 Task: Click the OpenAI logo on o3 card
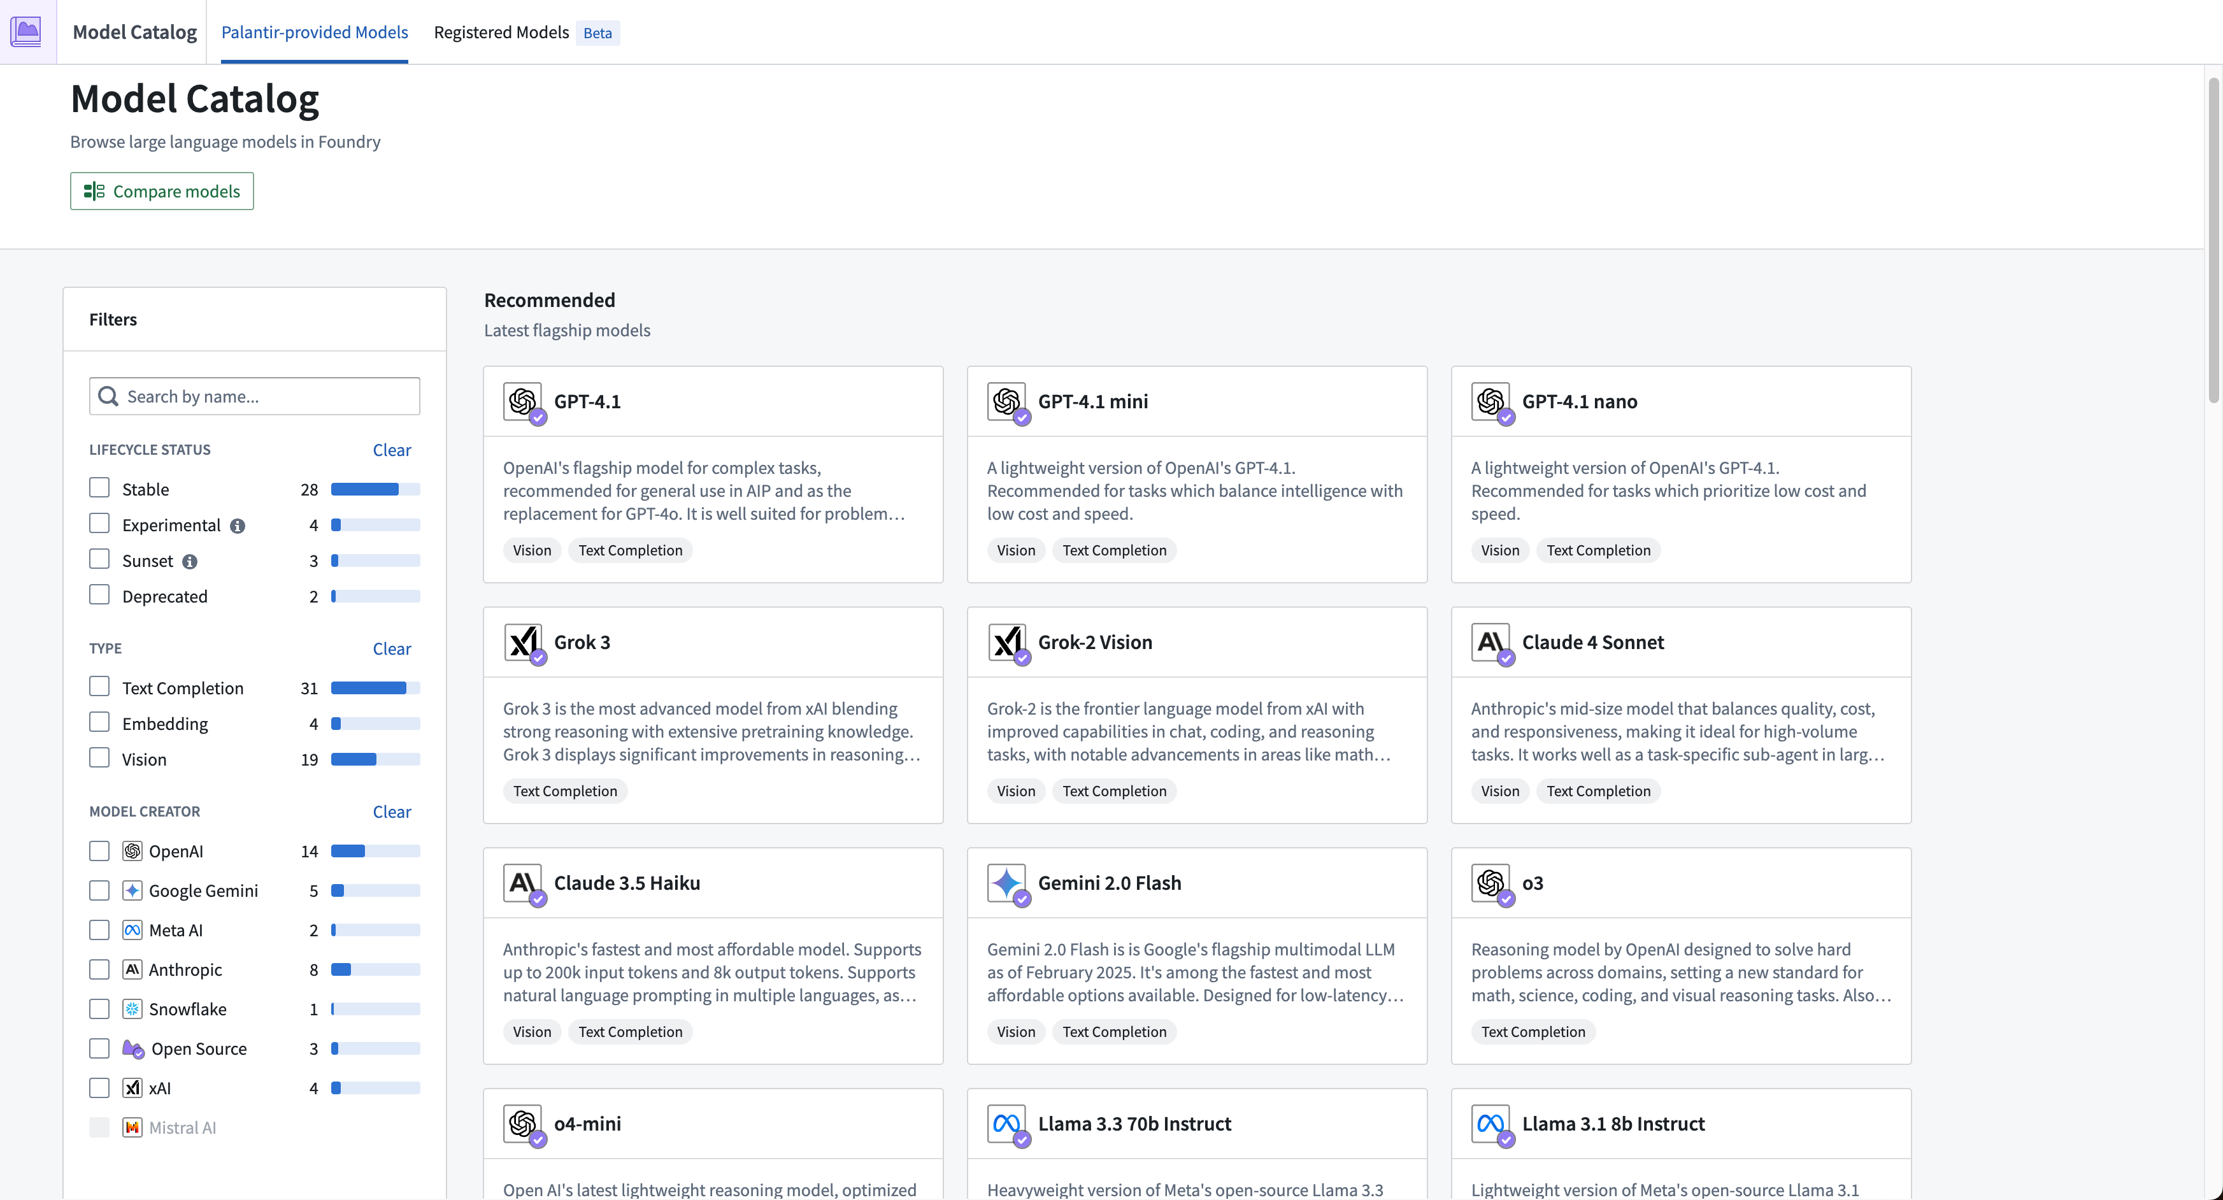(1490, 883)
